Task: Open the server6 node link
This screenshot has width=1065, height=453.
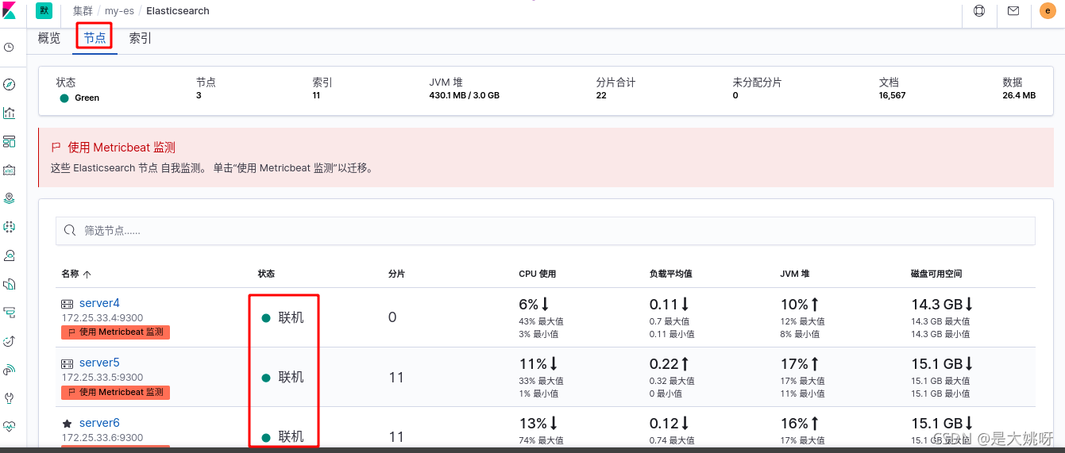Action: 99,423
